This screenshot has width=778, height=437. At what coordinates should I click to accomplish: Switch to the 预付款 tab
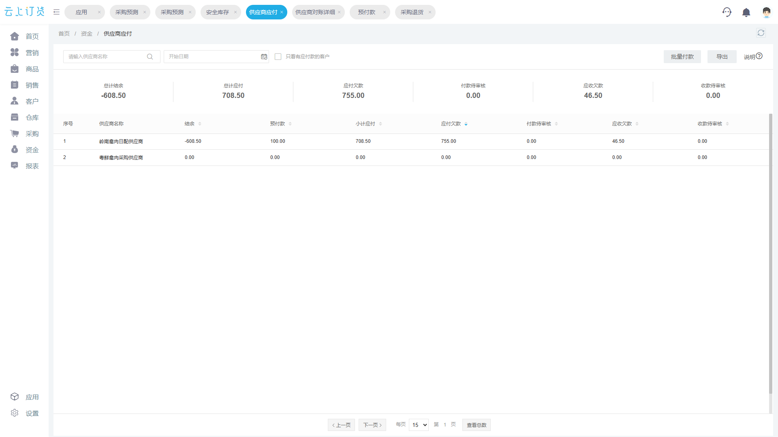click(366, 12)
